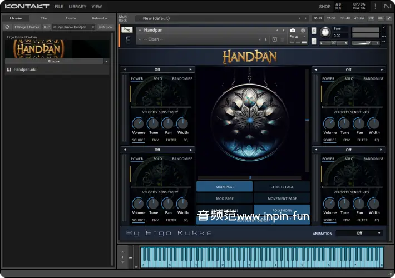Click the wrench icon to edit the instrument

pos(126,29)
